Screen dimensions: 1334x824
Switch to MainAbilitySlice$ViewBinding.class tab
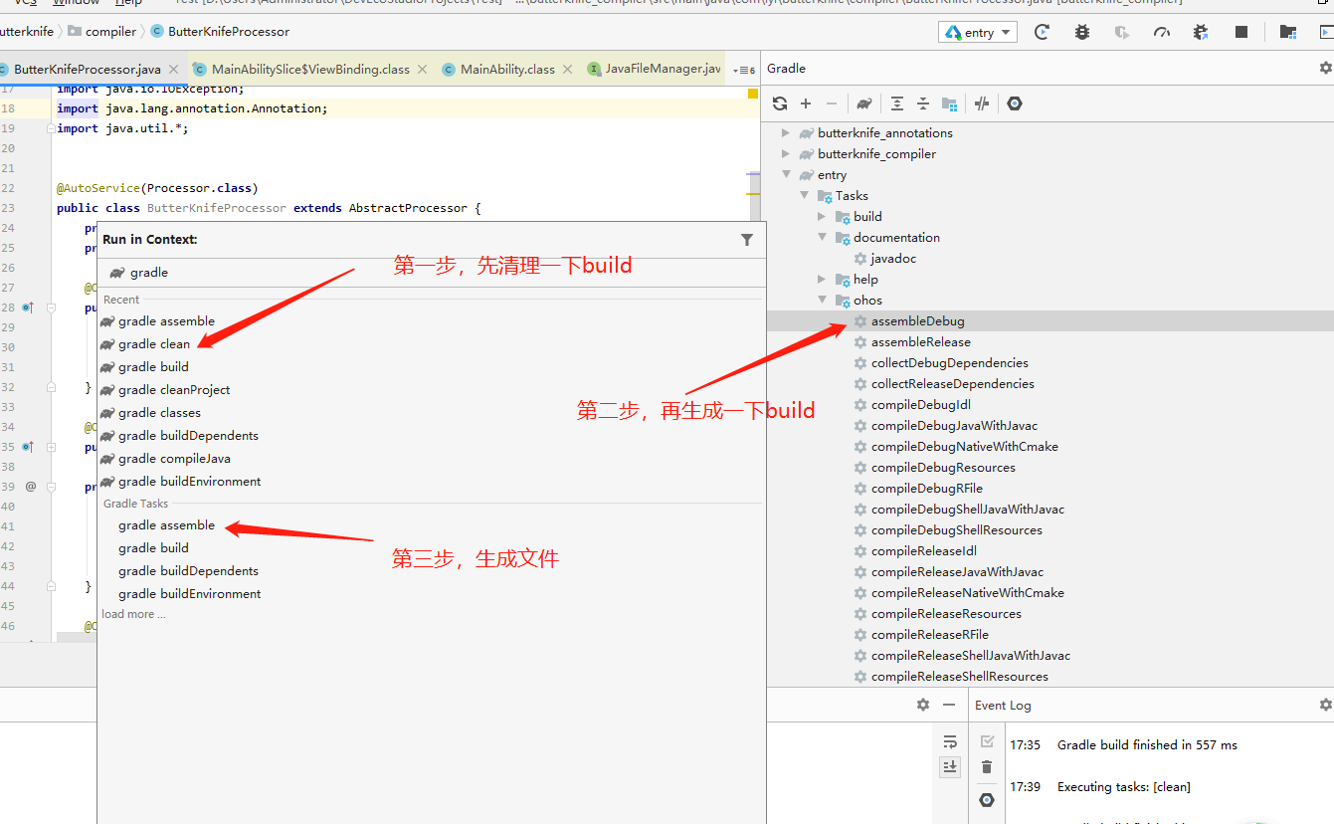click(310, 70)
